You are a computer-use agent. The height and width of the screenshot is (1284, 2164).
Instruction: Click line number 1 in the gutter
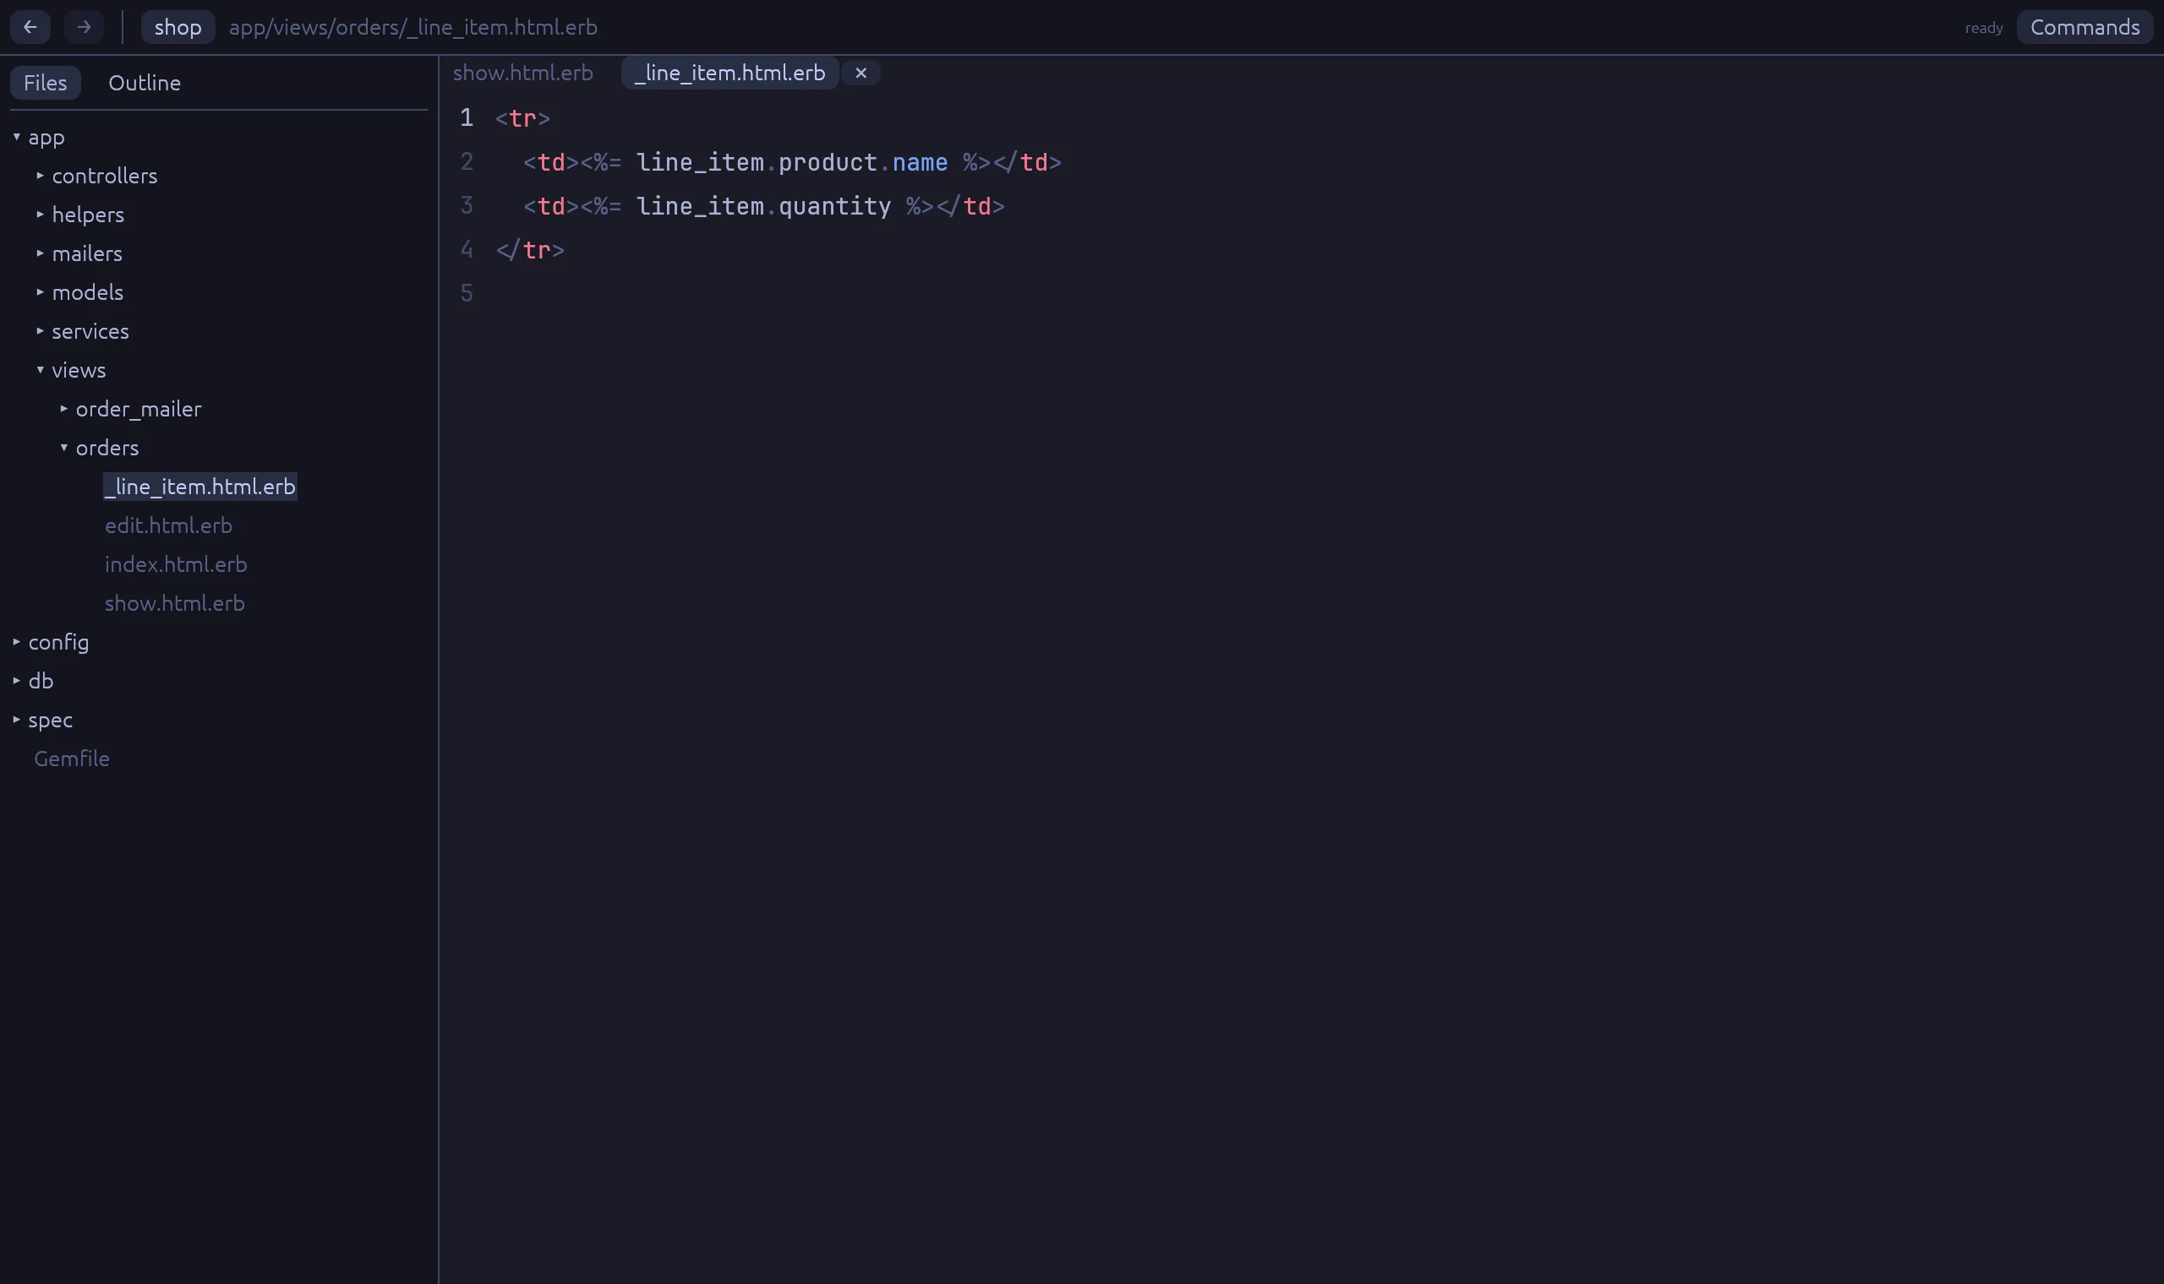point(467,117)
